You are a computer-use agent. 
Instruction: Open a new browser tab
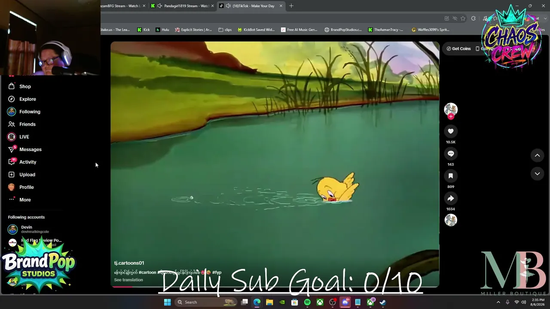[291, 6]
